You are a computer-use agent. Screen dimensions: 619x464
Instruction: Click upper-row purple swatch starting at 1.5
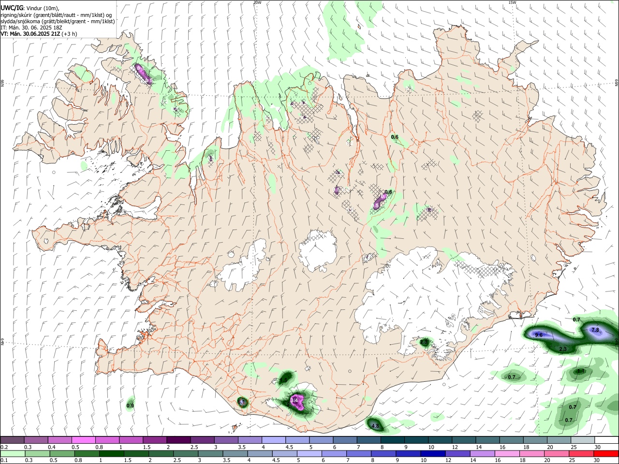click(155, 440)
